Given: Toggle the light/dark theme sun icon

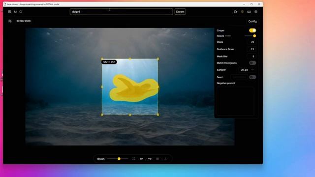Looking at the screenshot, I should [242, 12].
